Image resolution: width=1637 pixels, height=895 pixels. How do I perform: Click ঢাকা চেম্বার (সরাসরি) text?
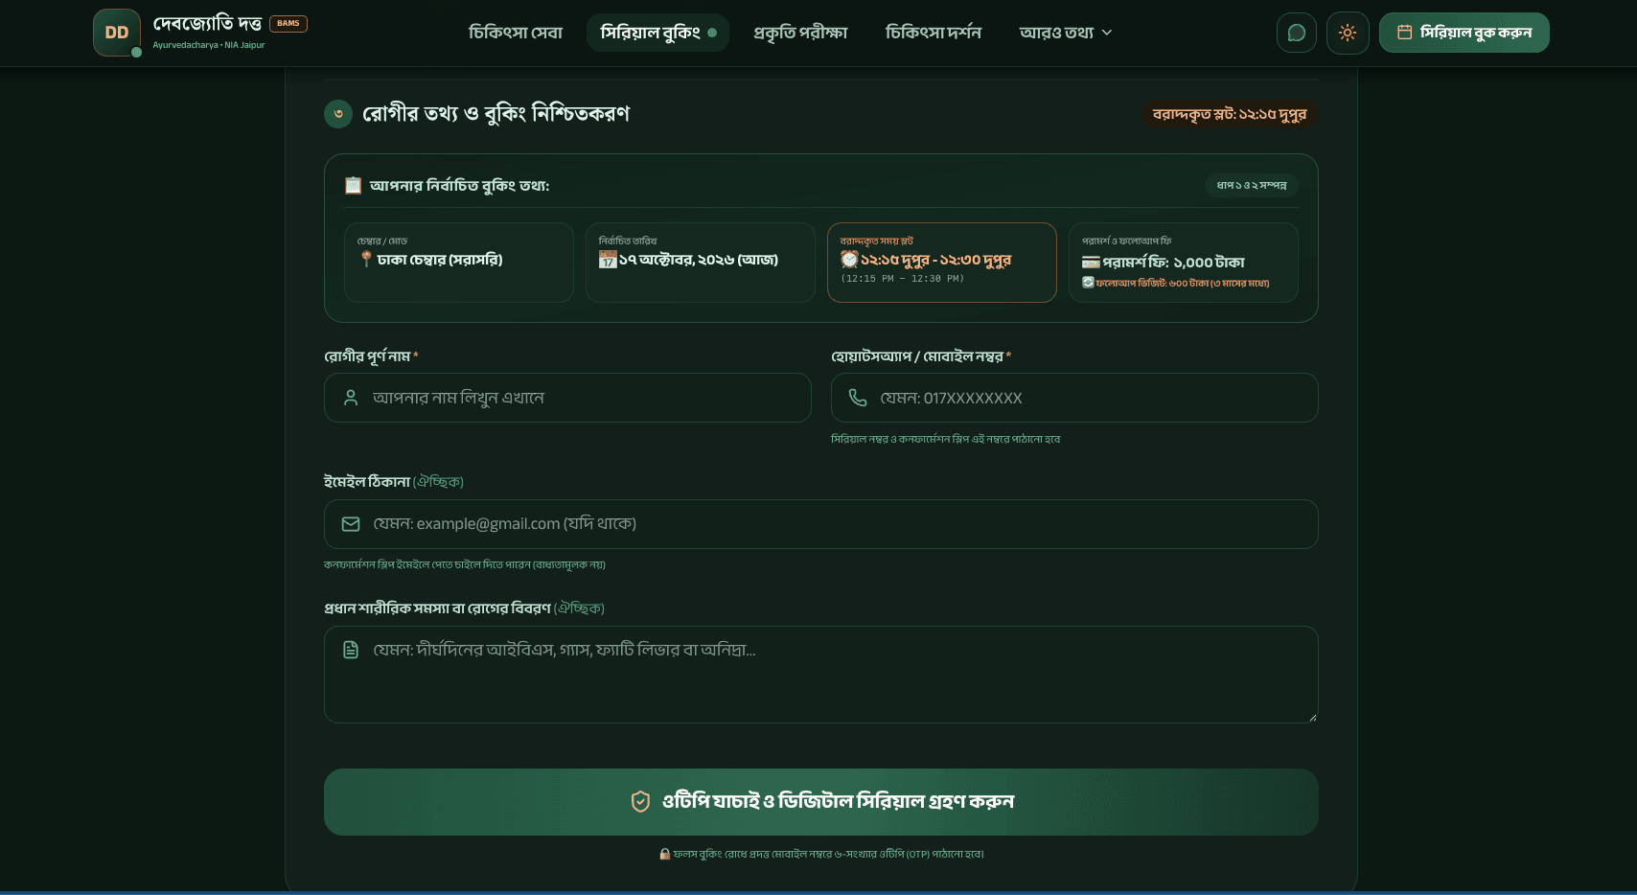click(440, 260)
